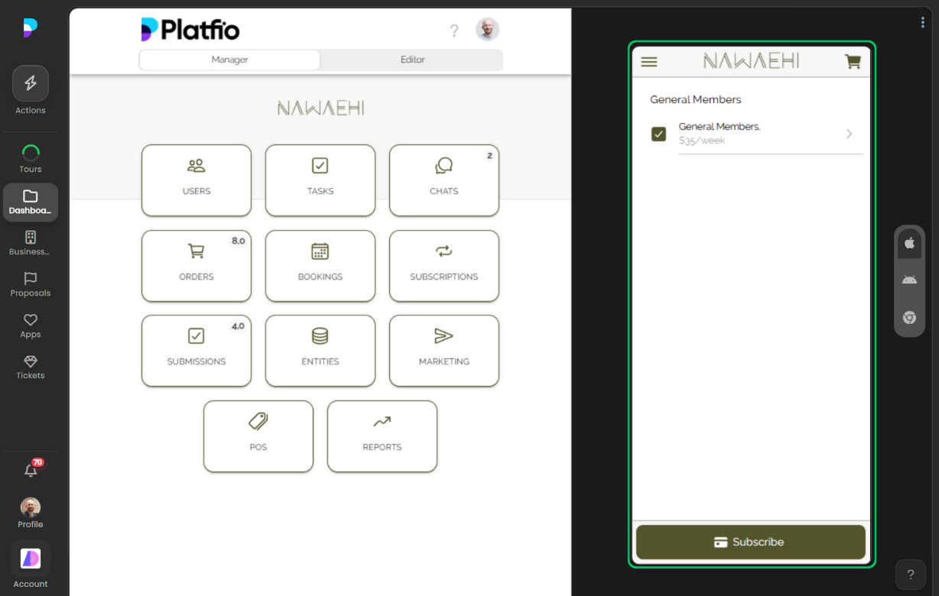The height and width of the screenshot is (596, 939).
Task: Click the question mark help icon in header
Action: [x=454, y=31]
